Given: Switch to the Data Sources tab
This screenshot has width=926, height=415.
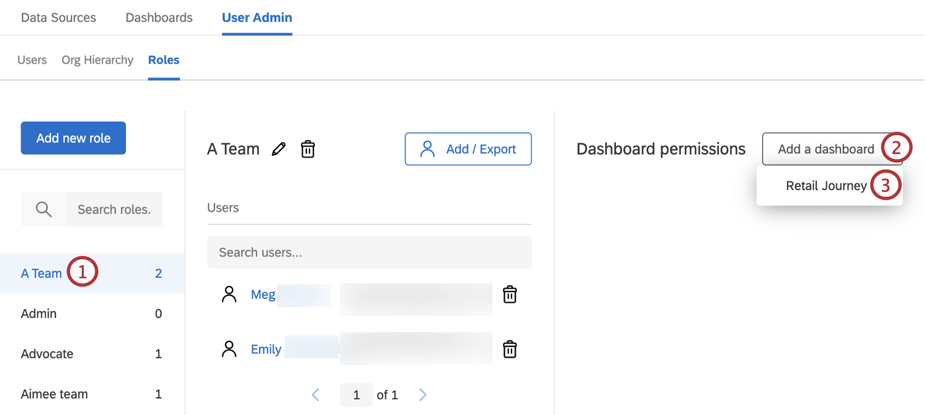Looking at the screenshot, I should [58, 17].
